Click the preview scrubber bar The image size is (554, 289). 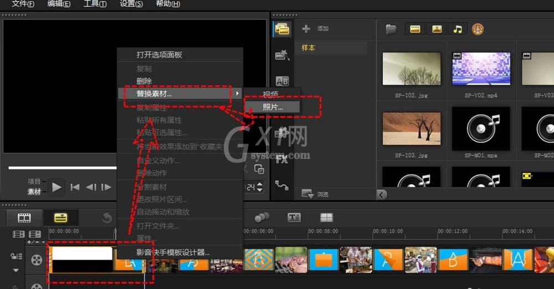[x=63, y=168]
